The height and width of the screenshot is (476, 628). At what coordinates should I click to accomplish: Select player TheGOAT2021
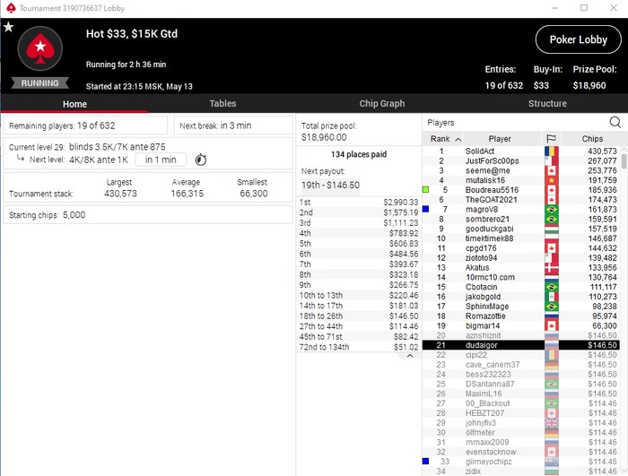click(520, 199)
